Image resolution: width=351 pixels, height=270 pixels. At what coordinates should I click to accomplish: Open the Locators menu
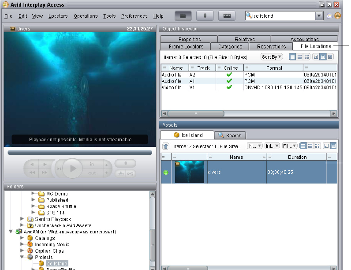pos(58,16)
